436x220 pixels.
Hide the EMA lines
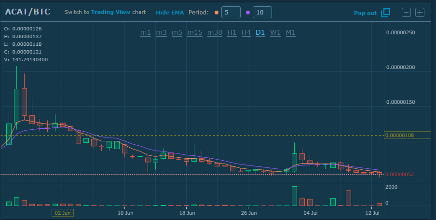(x=170, y=13)
